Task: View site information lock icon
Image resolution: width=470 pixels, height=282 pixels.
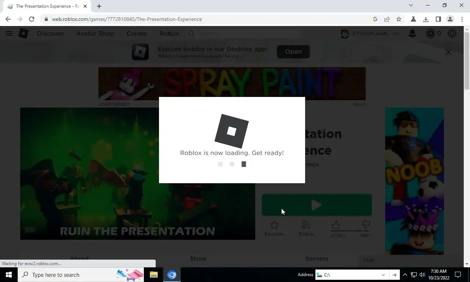Action: click(x=46, y=19)
